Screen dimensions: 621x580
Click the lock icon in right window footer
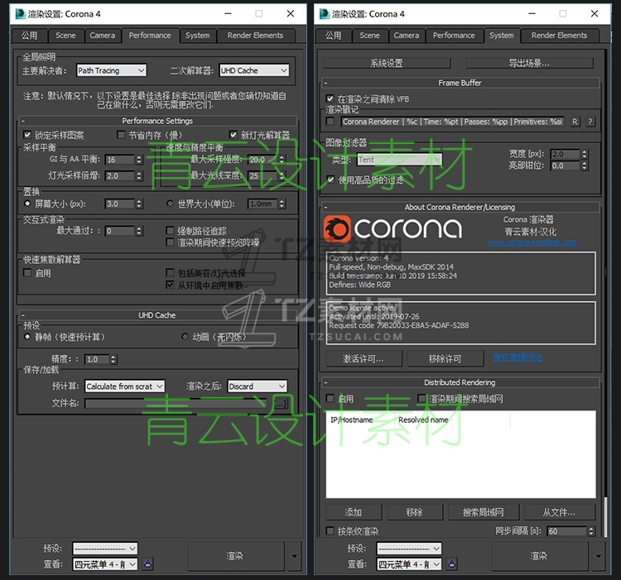click(x=452, y=563)
